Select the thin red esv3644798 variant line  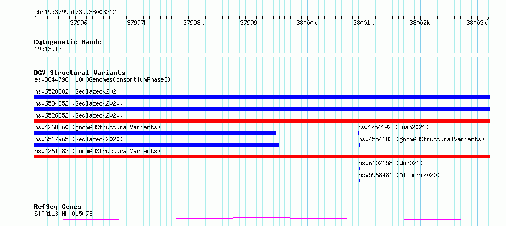(262, 85)
